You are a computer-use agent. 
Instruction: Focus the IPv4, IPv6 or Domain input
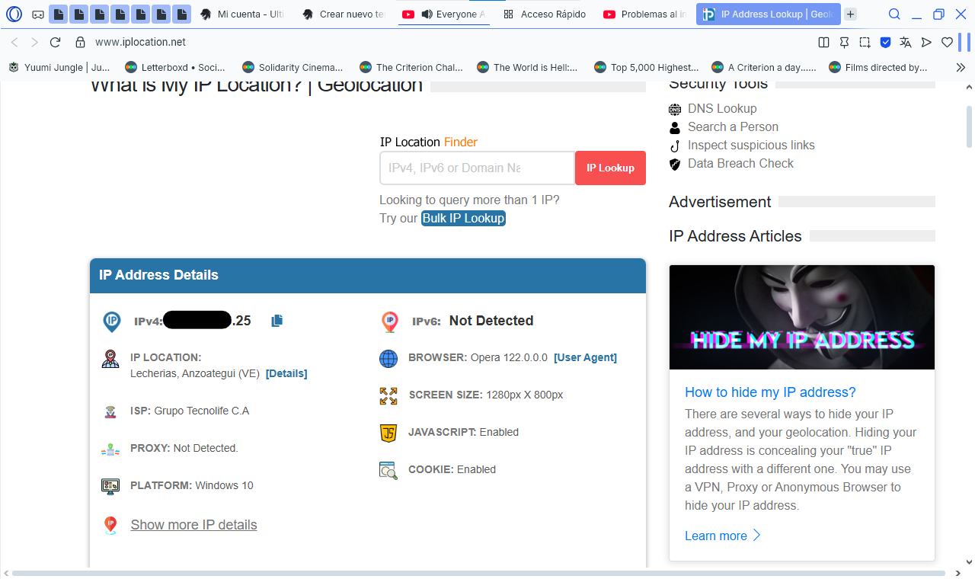tap(477, 168)
